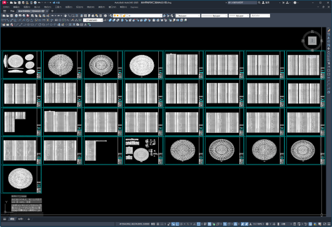Click Quick Properties in status bar
Screen dimensions: 332x227
pyautogui.click(x=294, y=224)
